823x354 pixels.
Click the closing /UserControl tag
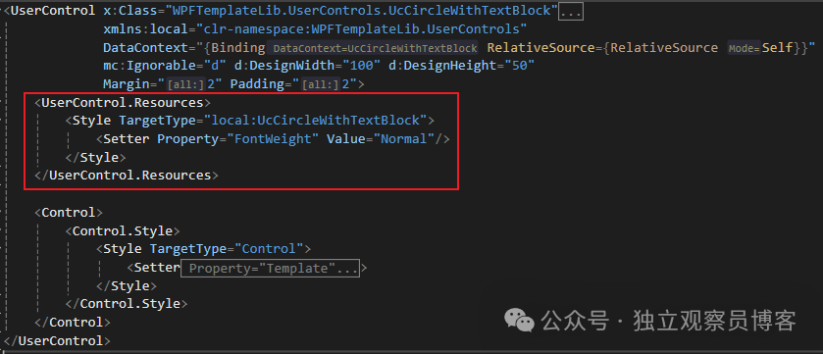(x=60, y=341)
